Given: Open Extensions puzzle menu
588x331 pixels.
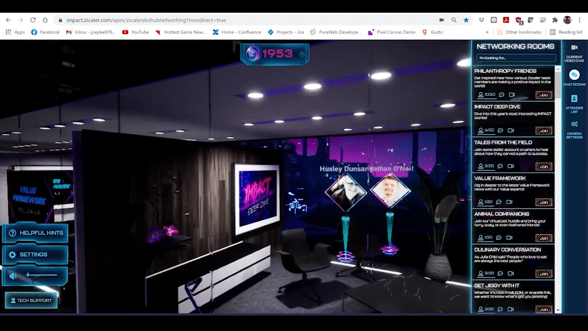Looking at the screenshot, I should pos(555,20).
